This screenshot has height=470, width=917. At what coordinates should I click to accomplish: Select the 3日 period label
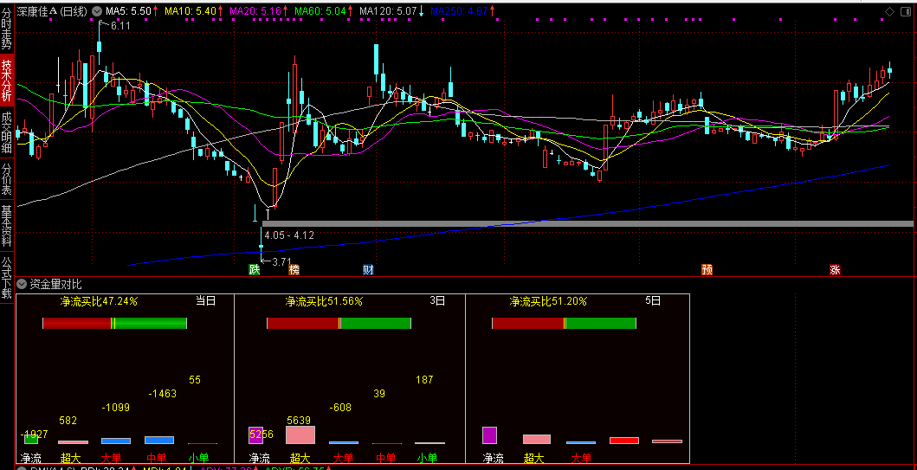pos(437,301)
